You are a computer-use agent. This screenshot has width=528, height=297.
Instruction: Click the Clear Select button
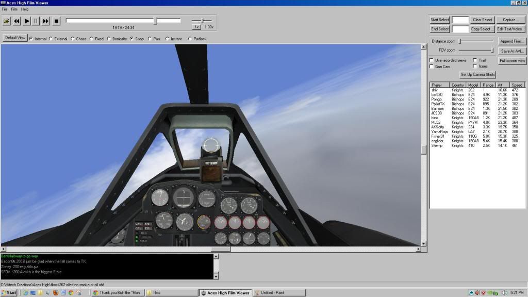coord(482,20)
